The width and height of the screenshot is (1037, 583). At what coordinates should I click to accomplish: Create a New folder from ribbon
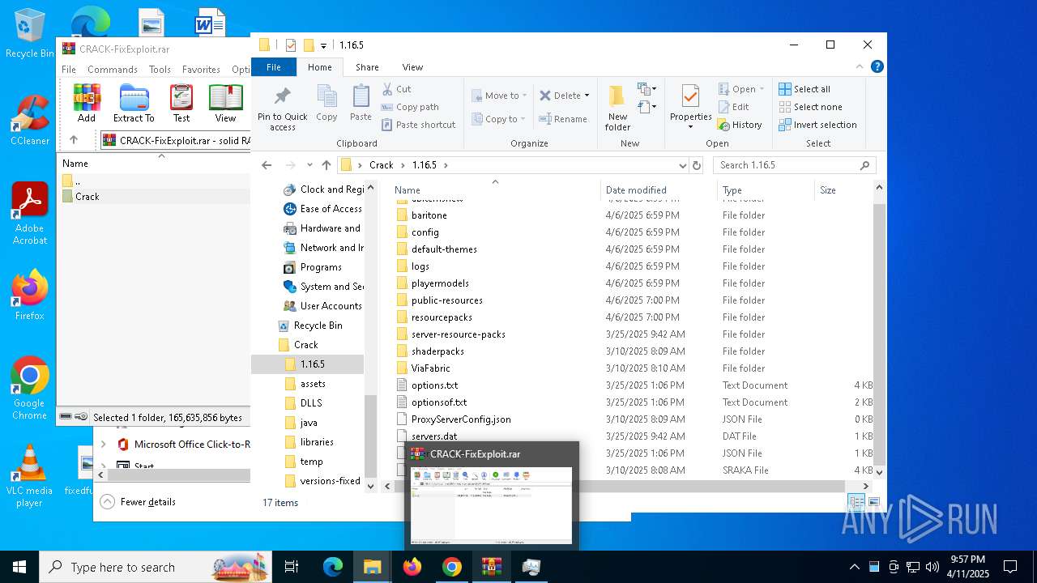(x=617, y=108)
